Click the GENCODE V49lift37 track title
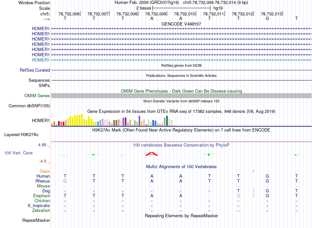Image resolution: width=312 pixels, height=228 pixels. (x=181, y=24)
